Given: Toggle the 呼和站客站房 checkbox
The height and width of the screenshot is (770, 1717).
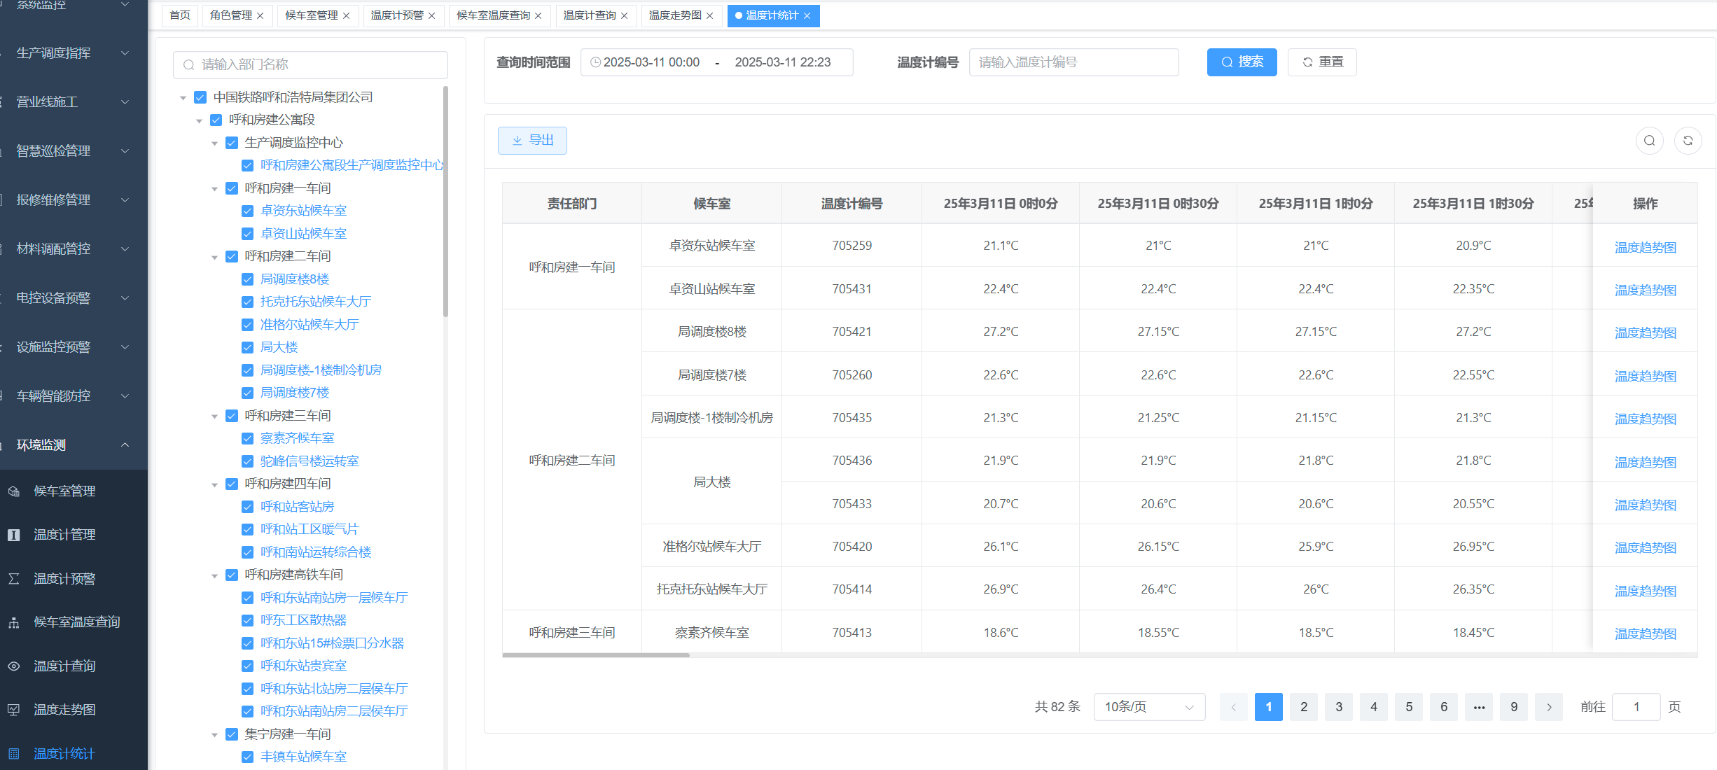Looking at the screenshot, I should pyautogui.click(x=247, y=507).
